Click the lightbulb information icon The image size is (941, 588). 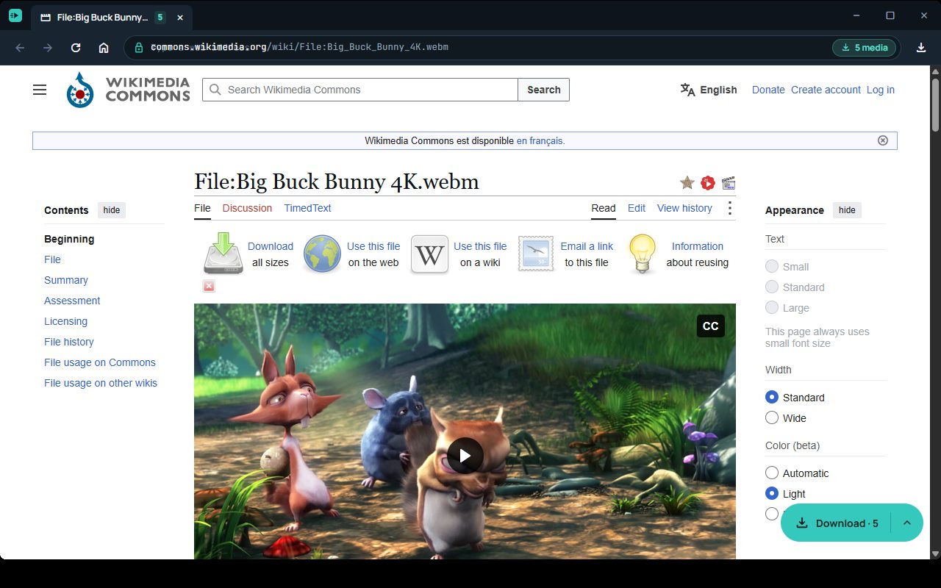643,254
